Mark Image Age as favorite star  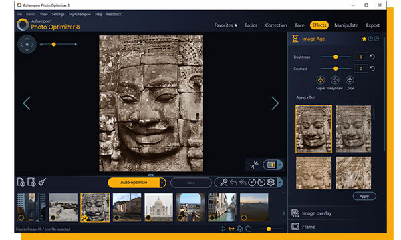pos(364,39)
